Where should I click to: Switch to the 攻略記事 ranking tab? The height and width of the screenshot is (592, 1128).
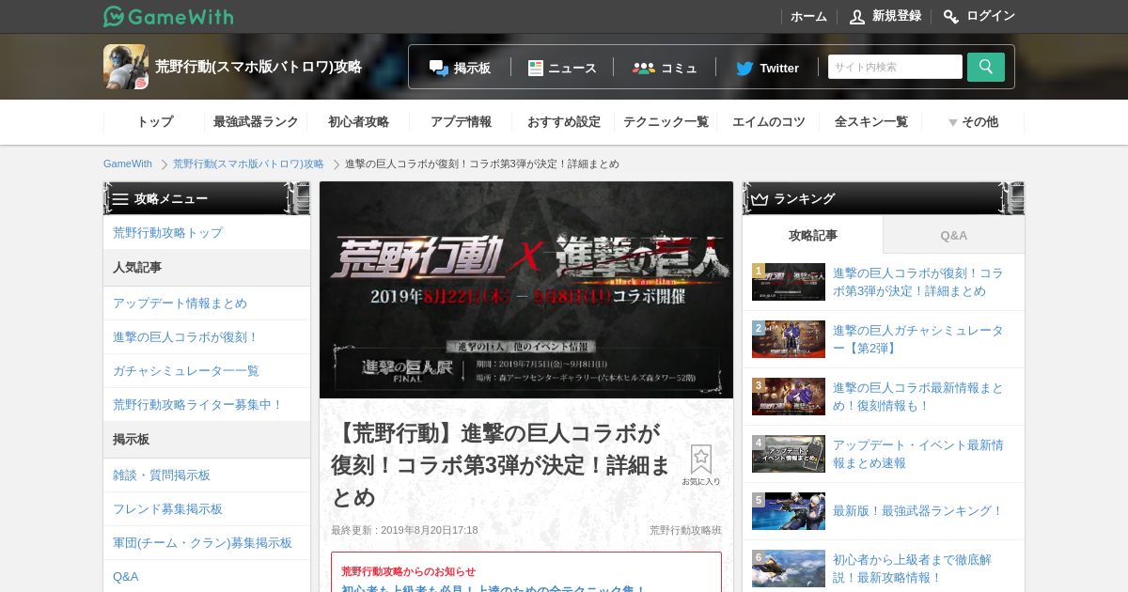click(813, 235)
